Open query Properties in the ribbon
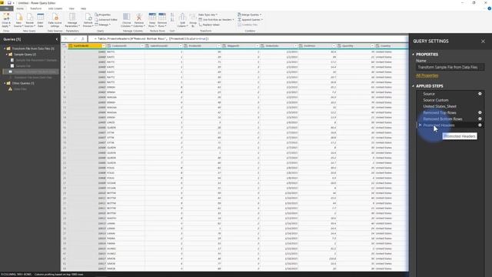The image size is (492, 277). point(102,15)
